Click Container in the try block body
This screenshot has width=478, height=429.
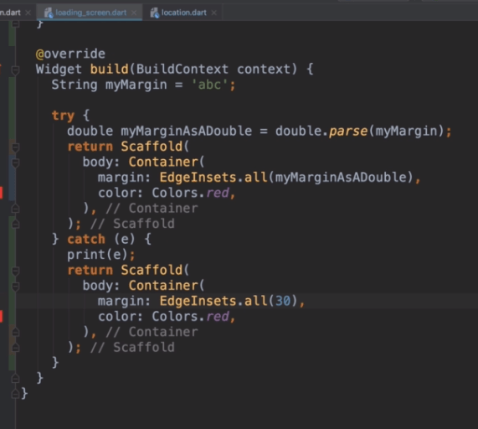click(x=163, y=162)
